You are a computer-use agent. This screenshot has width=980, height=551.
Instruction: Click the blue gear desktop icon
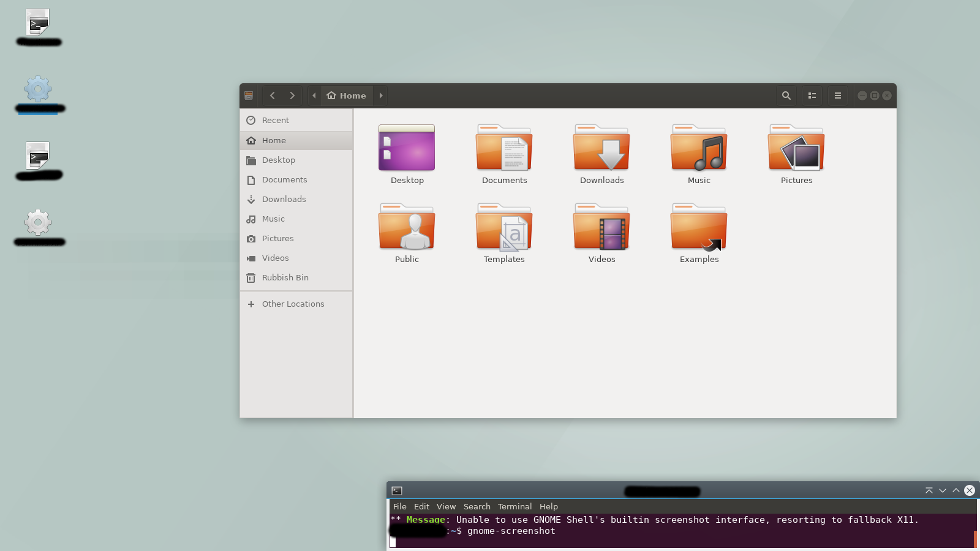pos(38,89)
